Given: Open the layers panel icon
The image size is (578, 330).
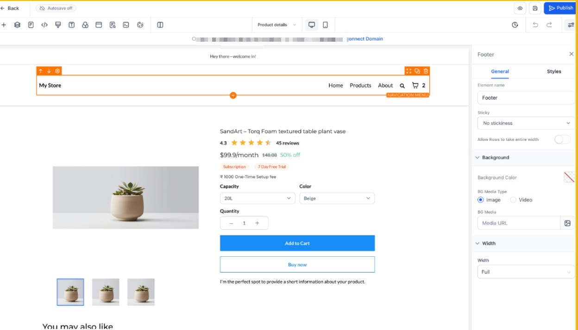Looking at the screenshot, I should point(17,25).
